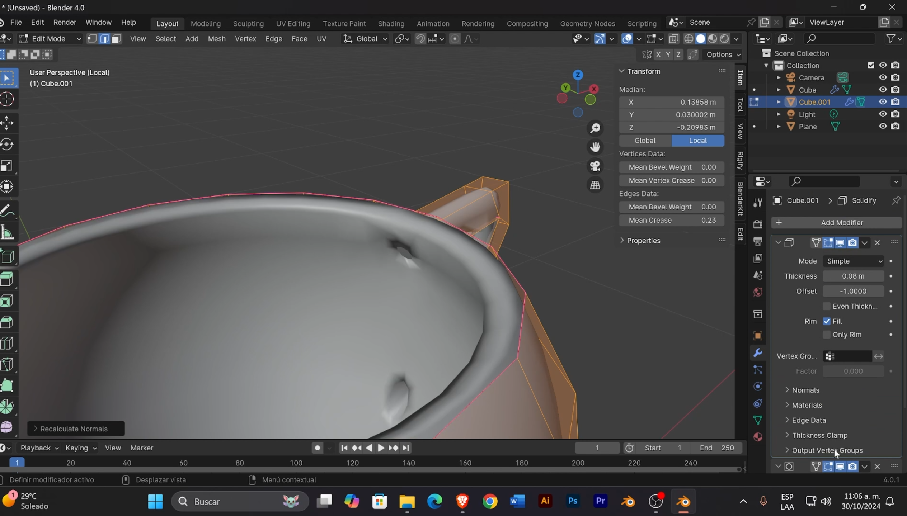
Task: Open the File menu
Action: tap(16, 22)
